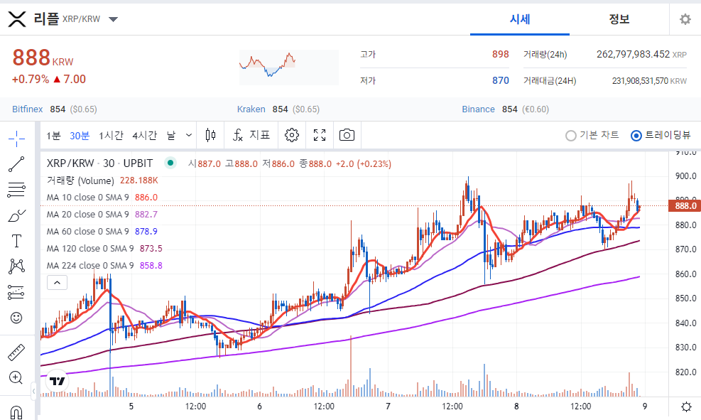Click the TradingView logo on chart
701x420 pixels.
tap(58, 381)
